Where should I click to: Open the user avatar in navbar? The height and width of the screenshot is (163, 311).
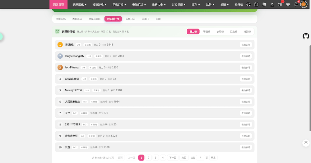tap(304, 4)
